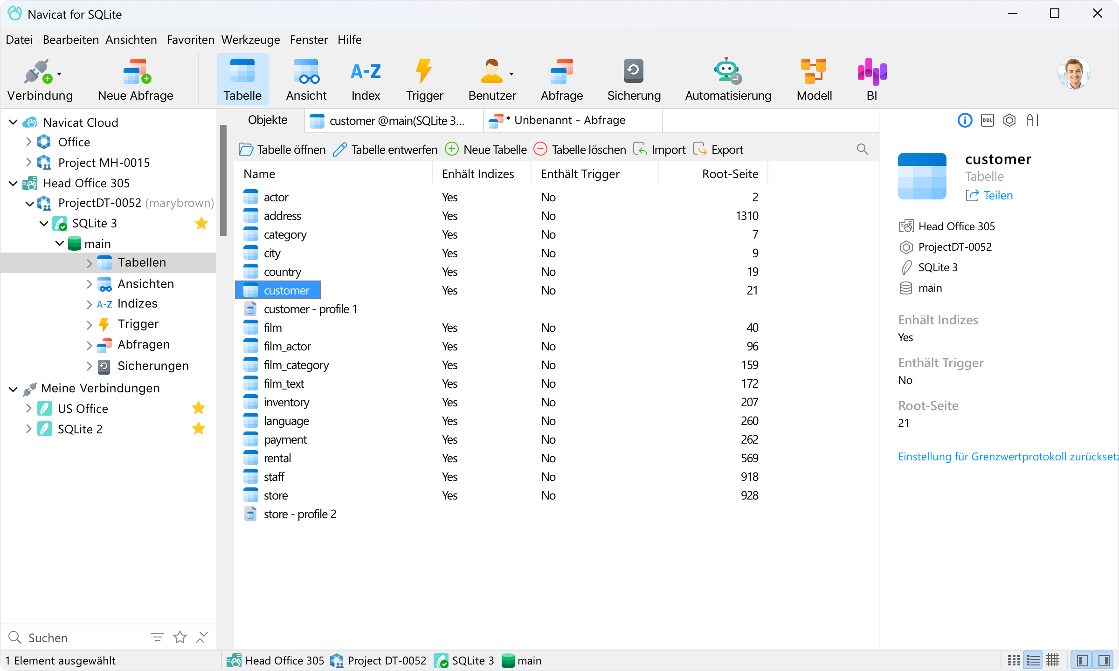This screenshot has width=1119, height=671.
Task: Click Einstellung für Grenzwertprotokoll zurücksetzen link
Action: click(1008, 457)
